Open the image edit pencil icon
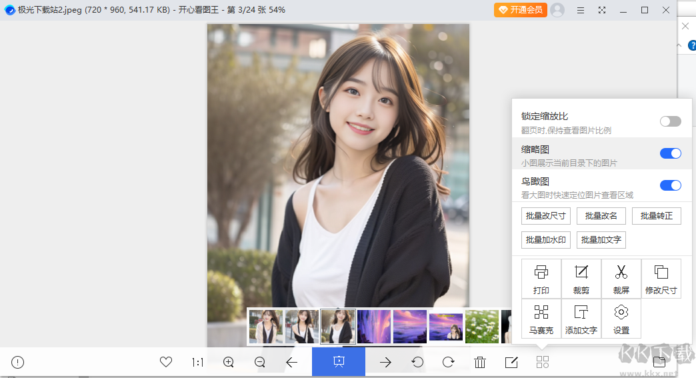Image resolution: width=696 pixels, height=378 pixels. click(x=511, y=362)
